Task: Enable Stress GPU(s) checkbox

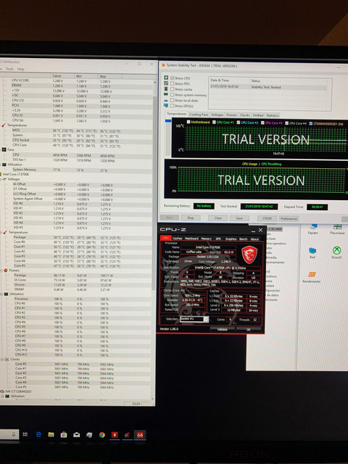Action: [x=172, y=106]
